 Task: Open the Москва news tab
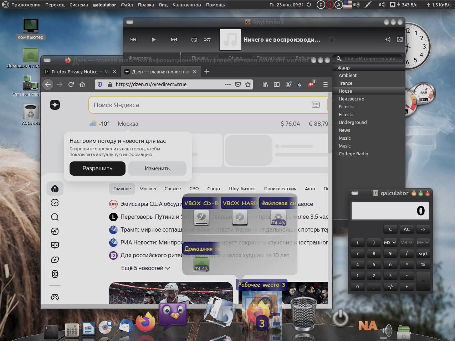148,189
